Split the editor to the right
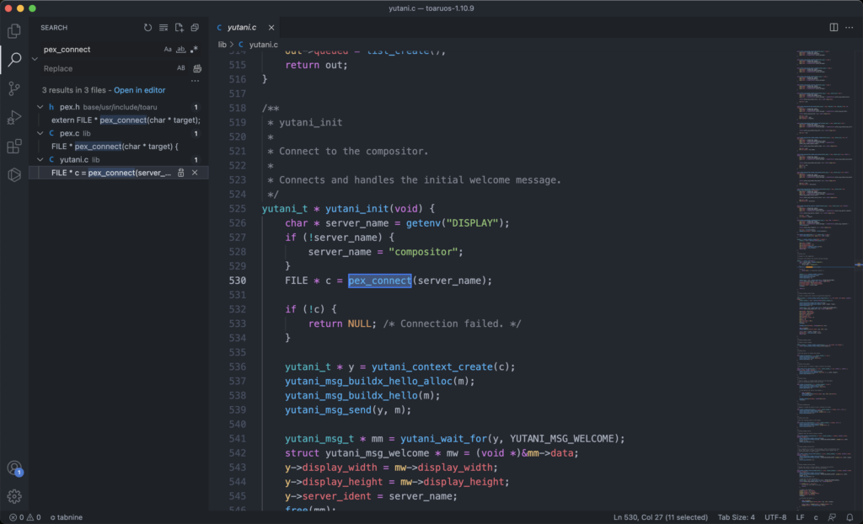The image size is (863, 524). coord(834,28)
